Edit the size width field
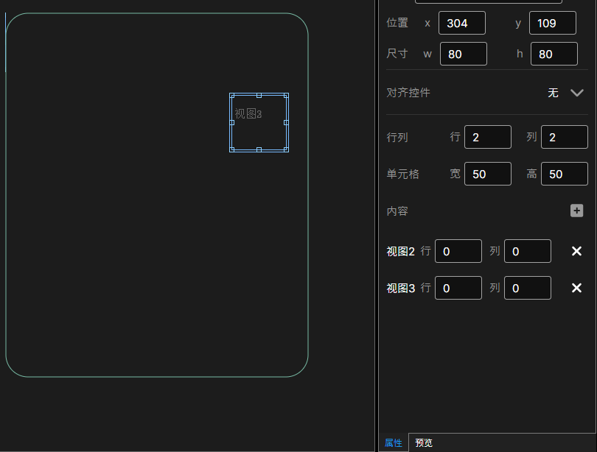This screenshot has height=452, width=597. click(x=464, y=54)
